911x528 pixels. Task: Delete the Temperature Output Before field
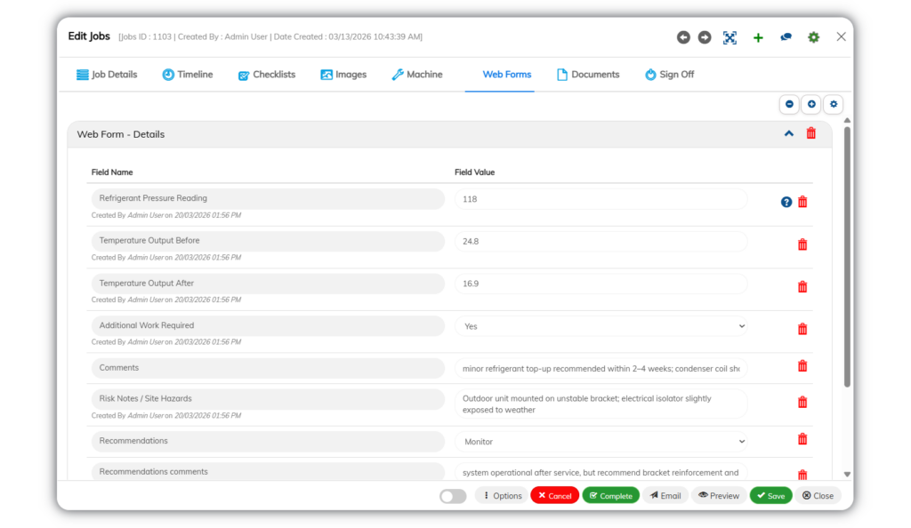coord(802,244)
